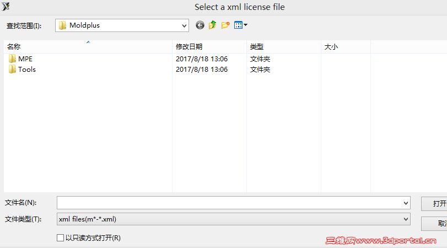Click 文件夹 type cell in MPE row

pos(260,59)
